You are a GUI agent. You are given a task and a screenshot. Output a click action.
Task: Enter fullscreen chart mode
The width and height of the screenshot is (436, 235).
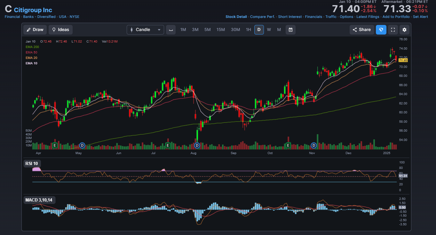[x=393, y=30]
